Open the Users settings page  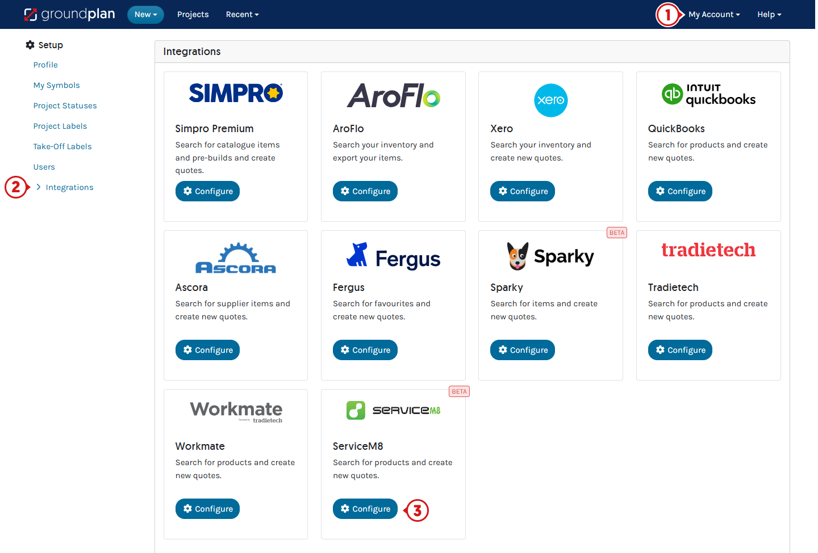coord(44,167)
